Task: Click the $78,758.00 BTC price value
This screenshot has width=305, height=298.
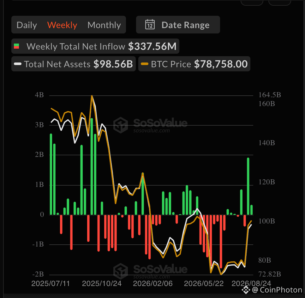Action: [221, 64]
